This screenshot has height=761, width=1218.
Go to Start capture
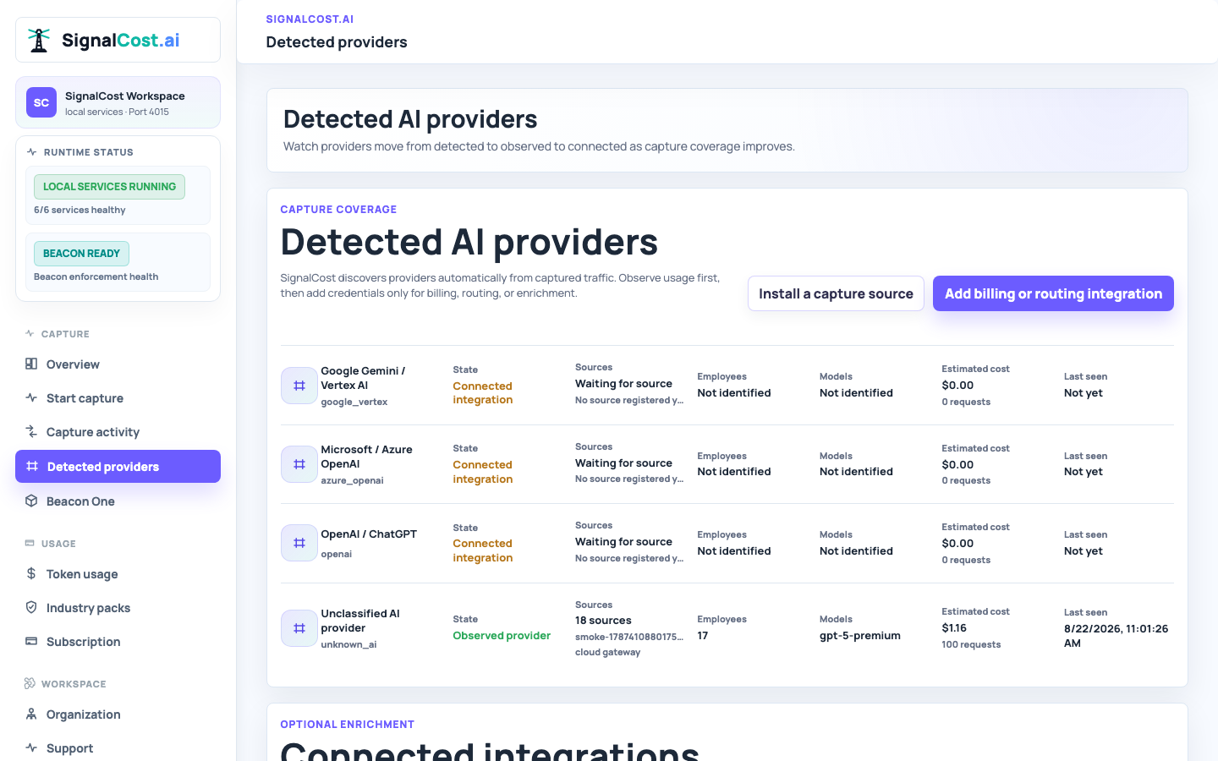(118, 397)
